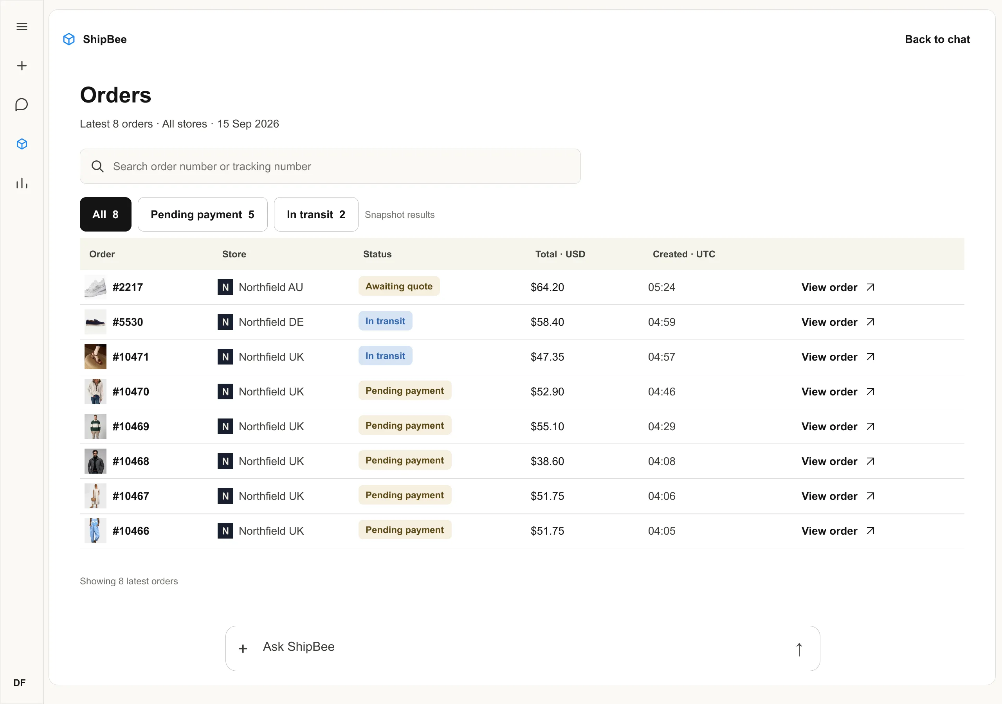Click product thumbnail for #10469
1002x704 pixels.
(95, 426)
